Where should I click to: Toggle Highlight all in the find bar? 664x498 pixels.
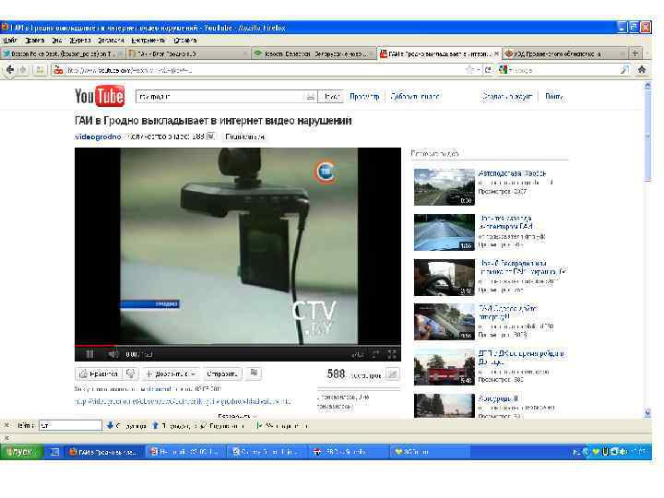[224, 425]
